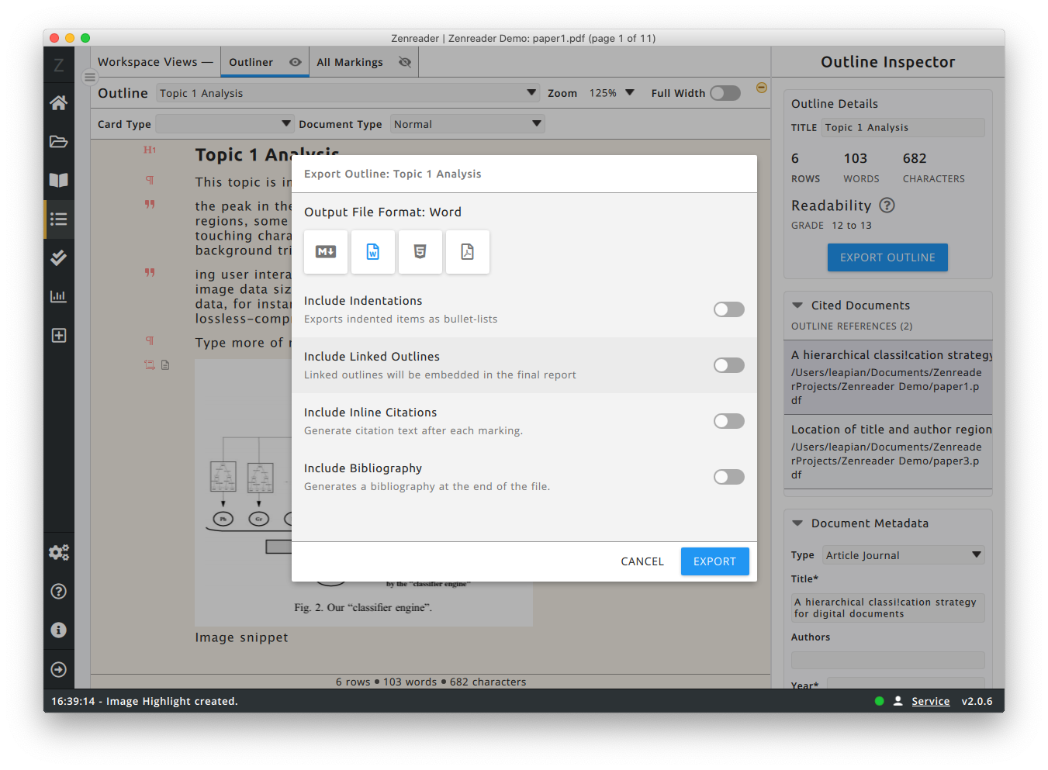Click the arrow-circle exit sidebar icon
Viewport: 1048px width, 770px height.
tap(58, 669)
